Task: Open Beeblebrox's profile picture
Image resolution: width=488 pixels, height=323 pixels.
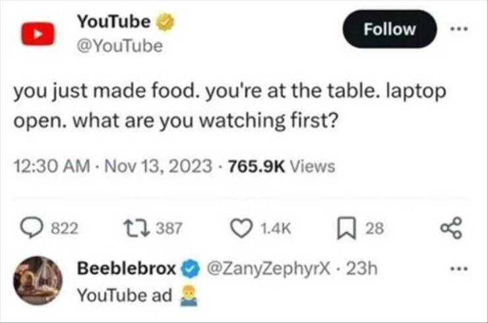Action: (38, 280)
